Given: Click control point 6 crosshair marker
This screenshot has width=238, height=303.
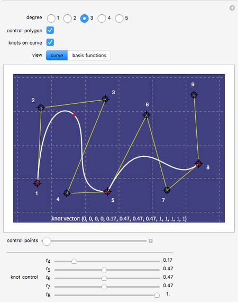Looking at the screenshot, I should point(147,115).
